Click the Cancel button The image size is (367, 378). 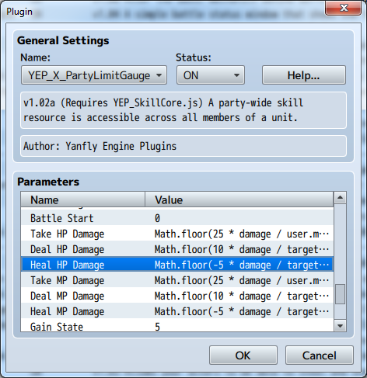coord(320,355)
